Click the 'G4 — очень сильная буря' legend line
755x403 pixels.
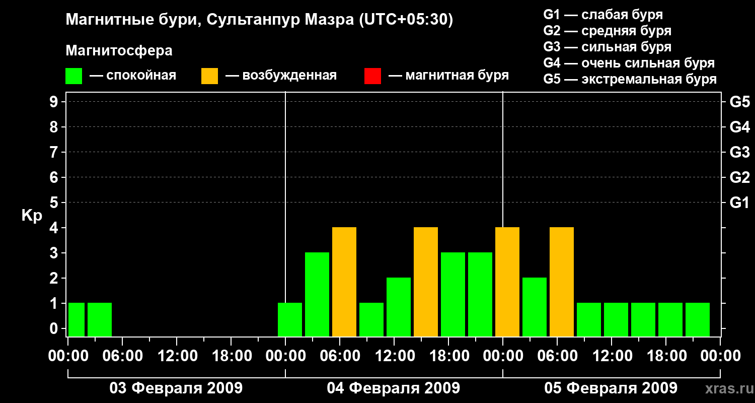629,63
